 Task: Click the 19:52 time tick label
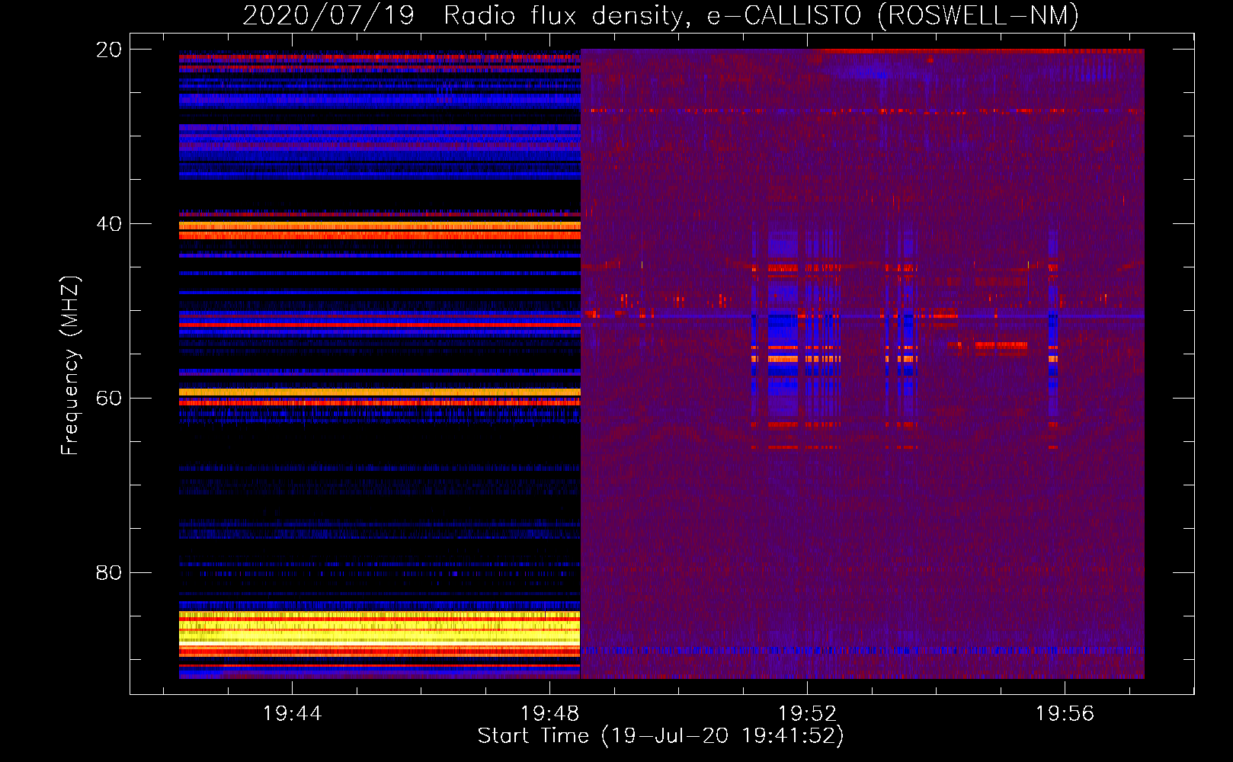click(x=807, y=713)
